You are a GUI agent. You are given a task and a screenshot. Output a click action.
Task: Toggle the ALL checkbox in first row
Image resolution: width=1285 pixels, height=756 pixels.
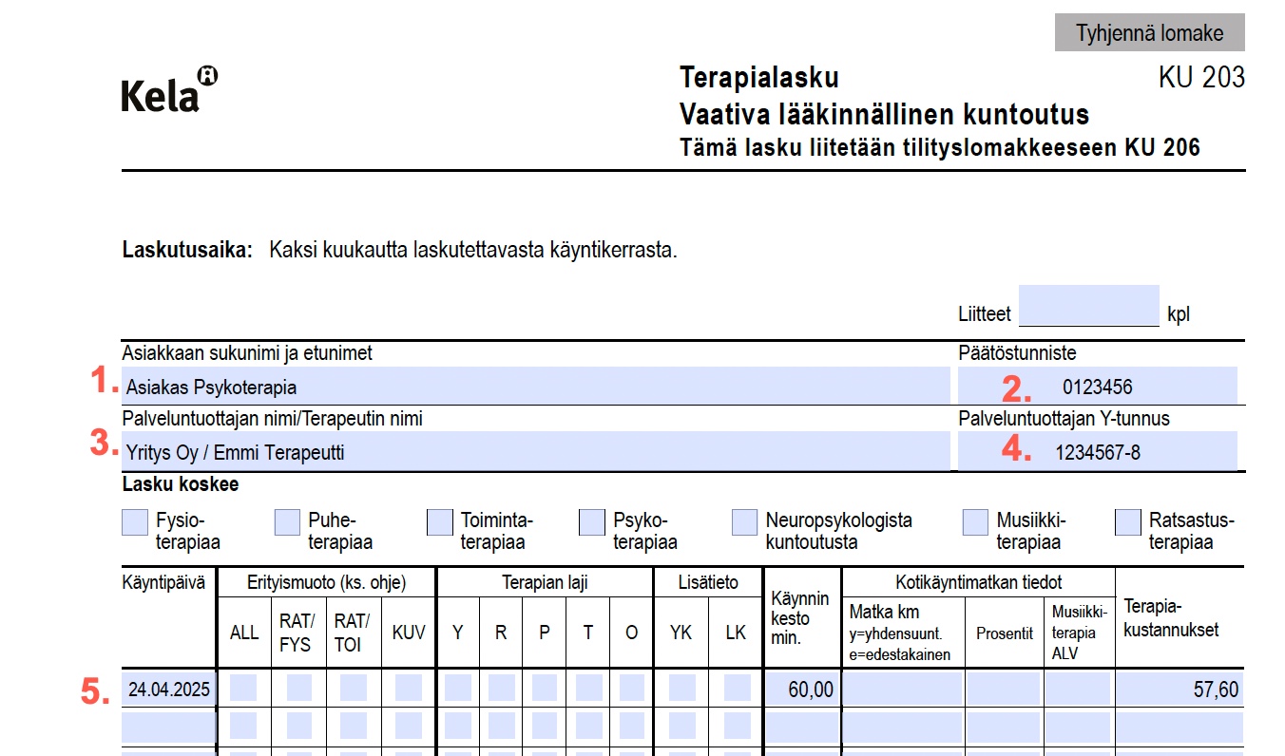(243, 689)
